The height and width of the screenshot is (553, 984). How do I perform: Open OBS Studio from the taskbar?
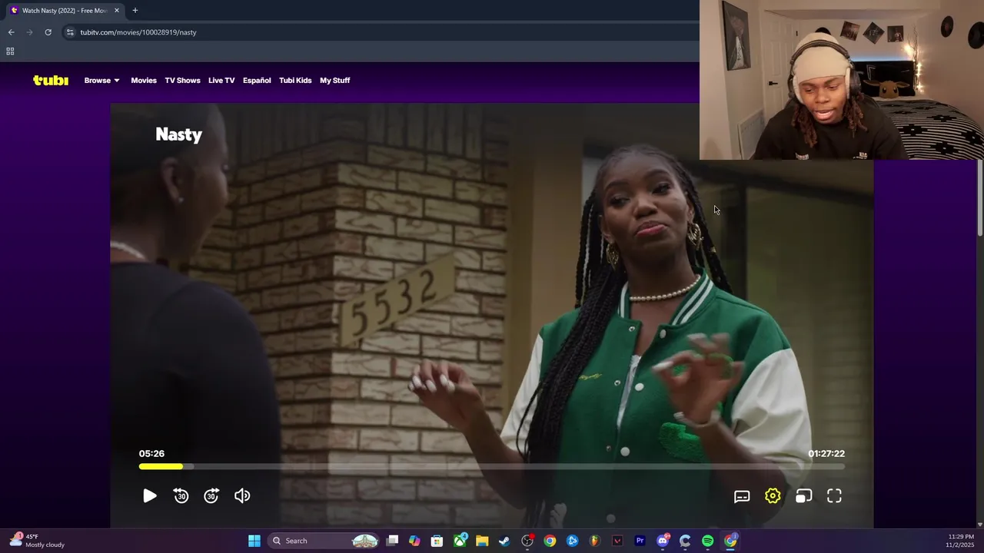pos(527,541)
